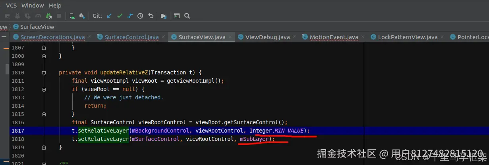
Task: Switch to ScreenDecorations.java tab
Action: click(x=52, y=37)
